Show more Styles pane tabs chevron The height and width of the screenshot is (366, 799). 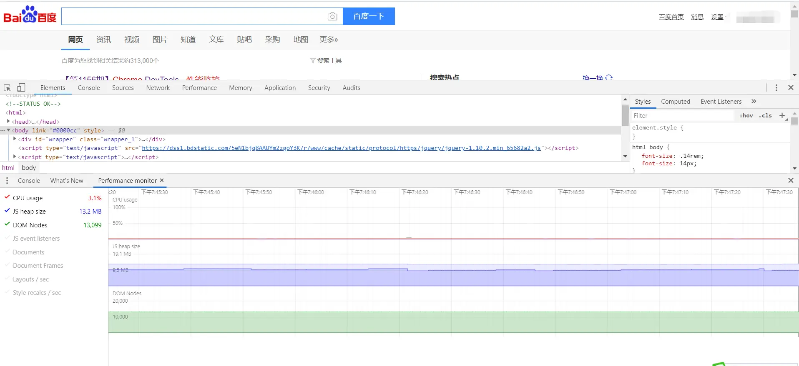[754, 101]
